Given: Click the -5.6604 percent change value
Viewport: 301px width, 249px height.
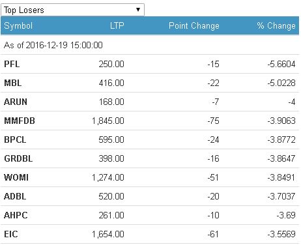Looking at the screenshot, I should [x=281, y=64].
